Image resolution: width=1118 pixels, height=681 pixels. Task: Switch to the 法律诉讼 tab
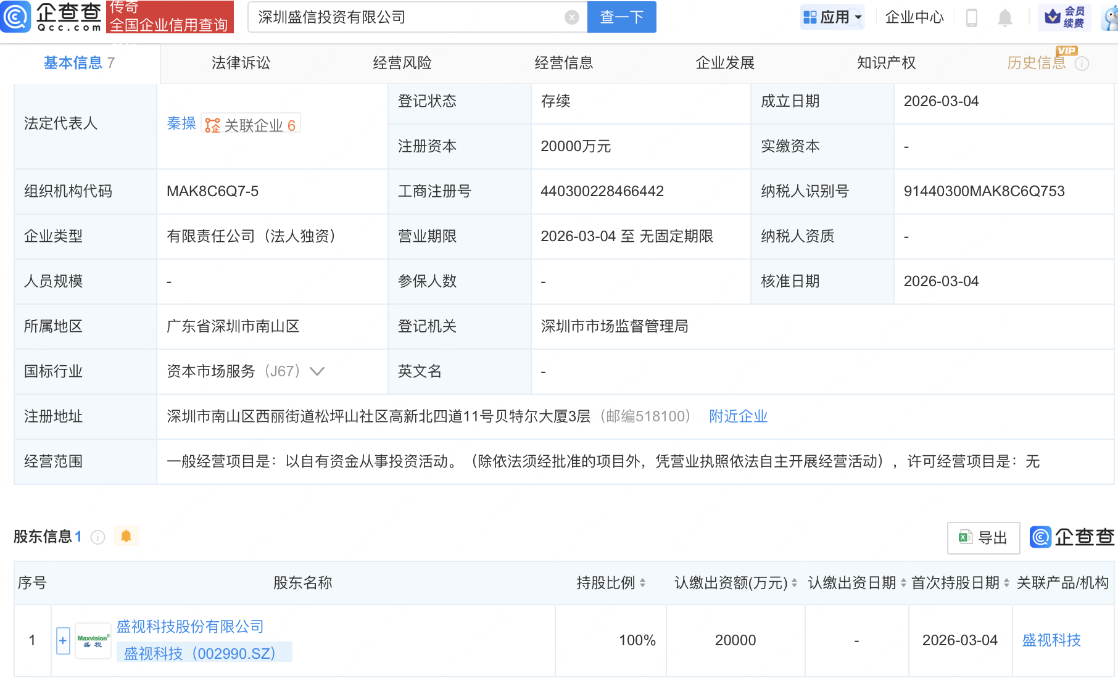(x=240, y=62)
